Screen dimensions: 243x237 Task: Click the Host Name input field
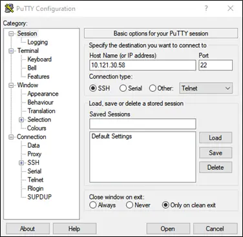coord(143,65)
